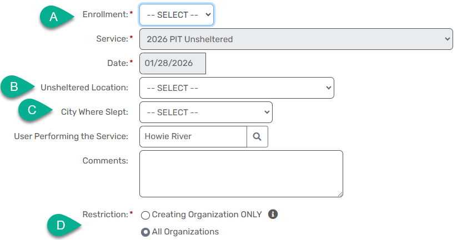Click inside the Comments text area
The height and width of the screenshot is (240, 457).
pyautogui.click(x=240, y=173)
